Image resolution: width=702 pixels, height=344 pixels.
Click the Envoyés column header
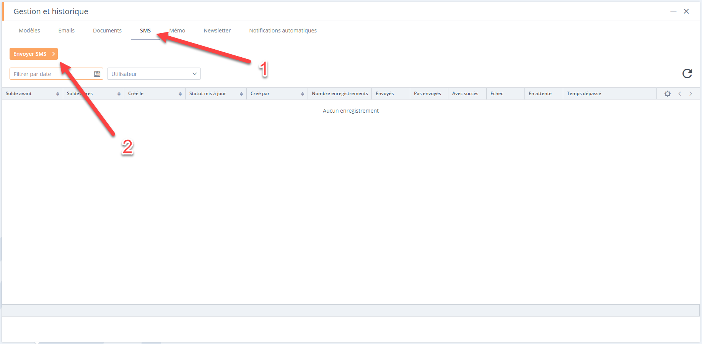coord(391,94)
